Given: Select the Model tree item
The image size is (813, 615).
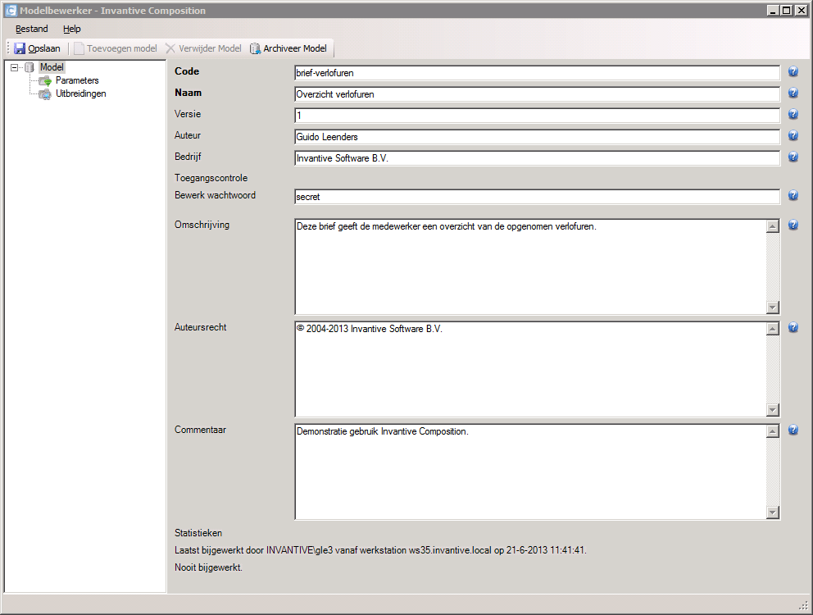Looking at the screenshot, I should (52, 67).
